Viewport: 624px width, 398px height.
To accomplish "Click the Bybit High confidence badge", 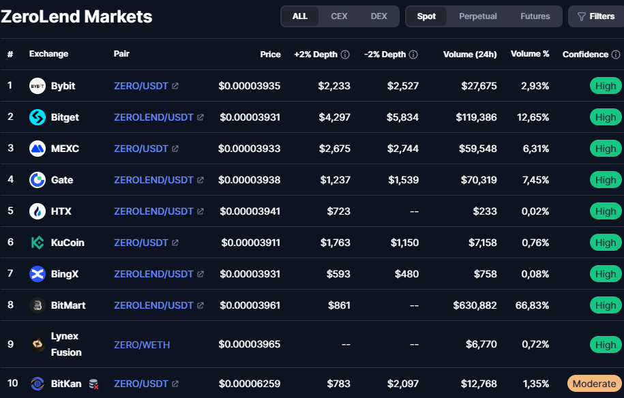I will pos(606,86).
